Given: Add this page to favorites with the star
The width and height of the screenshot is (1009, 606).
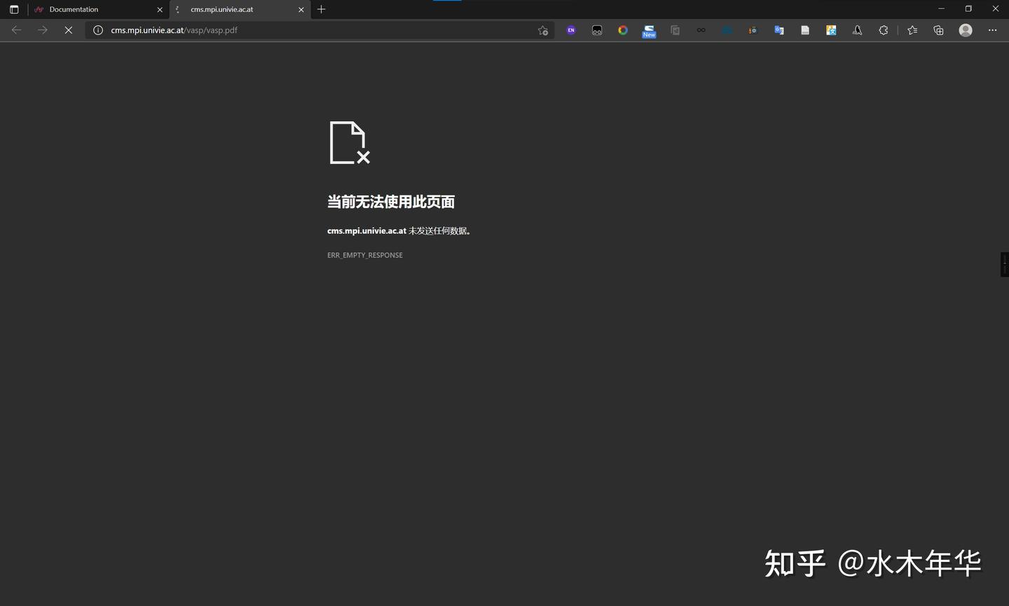Looking at the screenshot, I should point(543,30).
